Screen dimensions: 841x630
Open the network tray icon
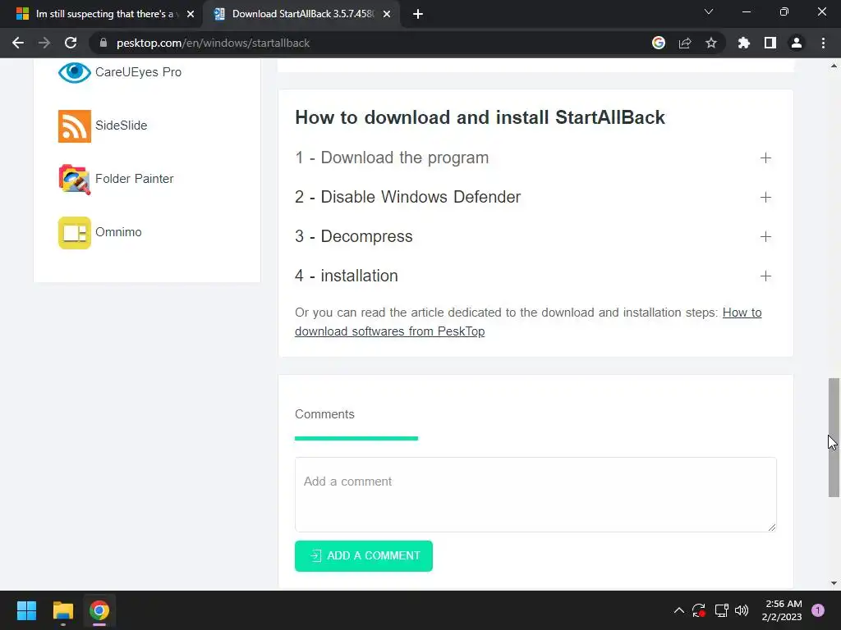pyautogui.click(x=721, y=610)
